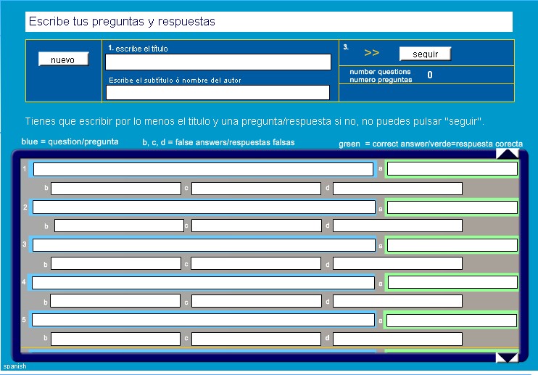Click the false answer 'd' field for question 3

coord(397,263)
